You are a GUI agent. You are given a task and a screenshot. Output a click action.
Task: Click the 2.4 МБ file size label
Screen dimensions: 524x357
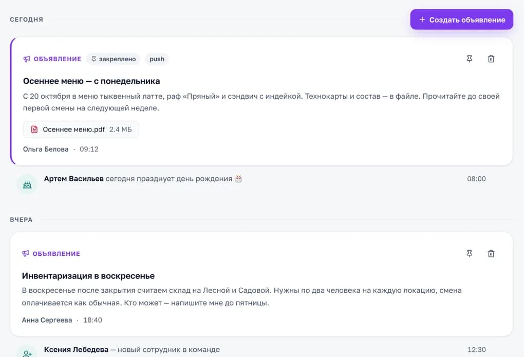click(x=121, y=129)
